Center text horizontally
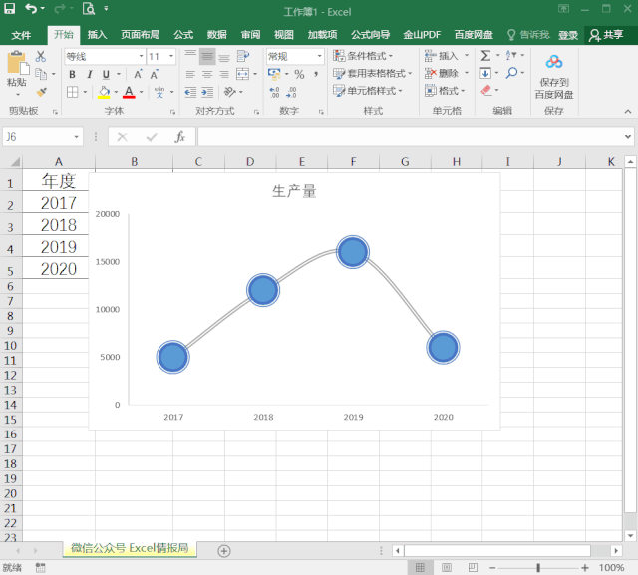The width and height of the screenshot is (638, 575). pyautogui.click(x=207, y=74)
